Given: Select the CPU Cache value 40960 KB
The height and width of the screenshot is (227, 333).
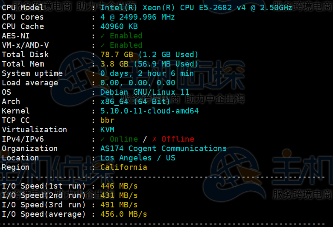Looking at the screenshot, I should click(x=119, y=26).
